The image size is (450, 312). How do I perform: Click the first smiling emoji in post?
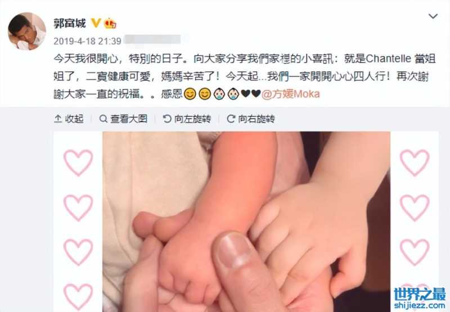190,94
